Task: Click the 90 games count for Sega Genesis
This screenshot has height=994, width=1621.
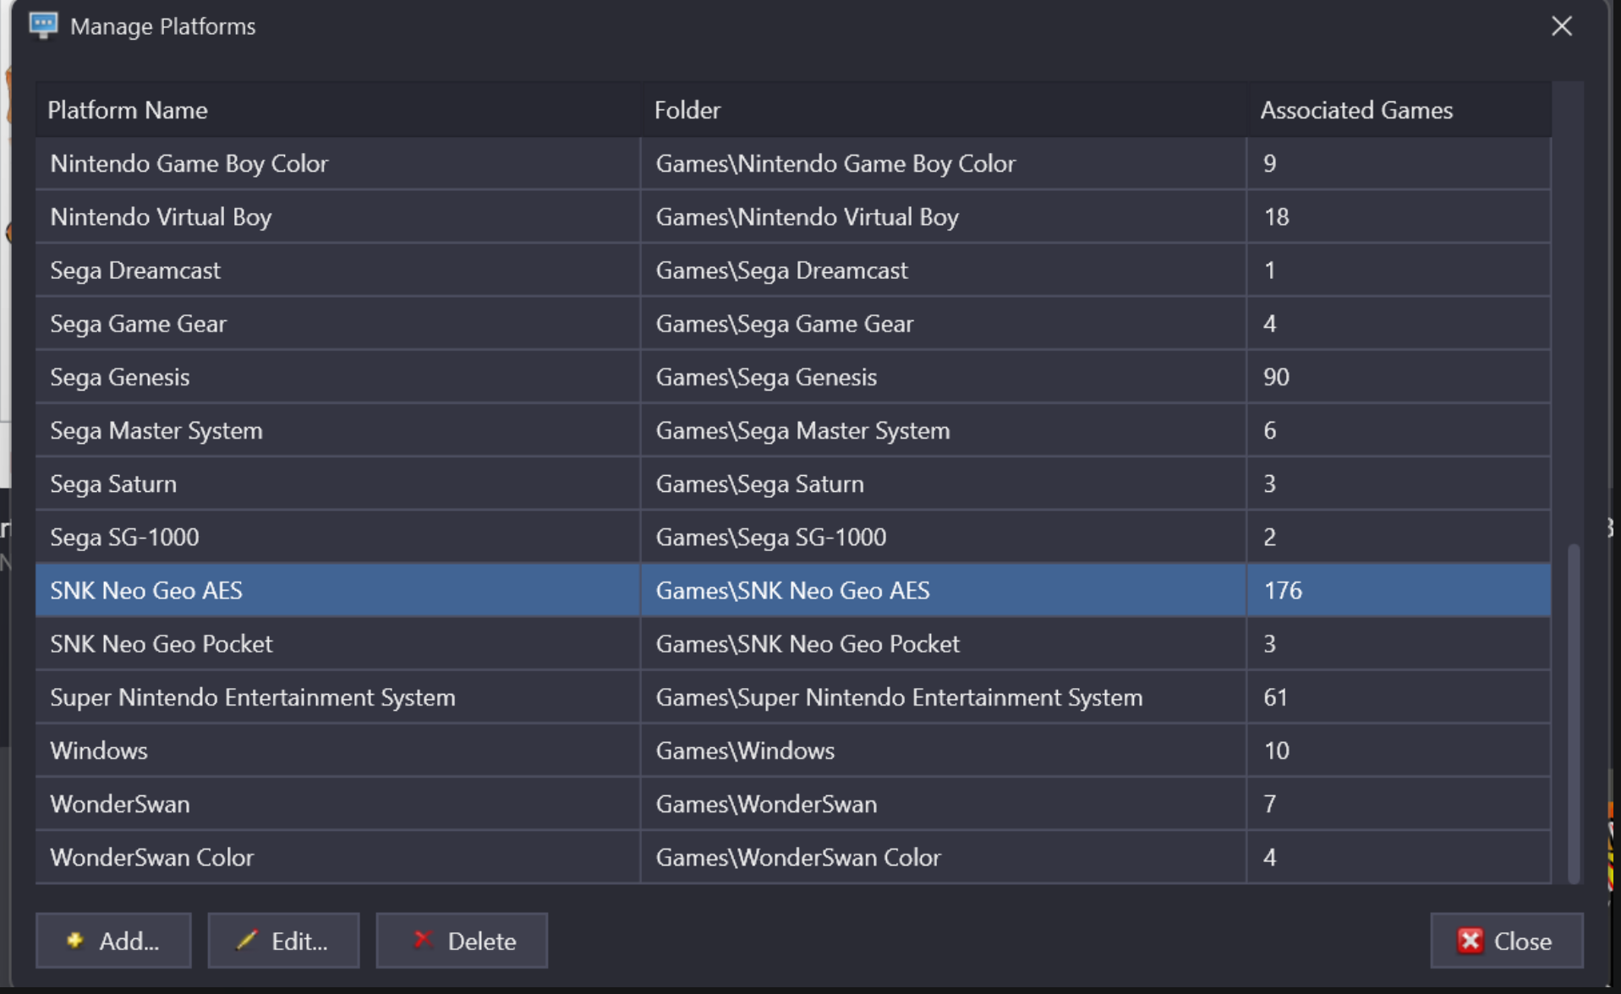Action: [x=1399, y=376]
